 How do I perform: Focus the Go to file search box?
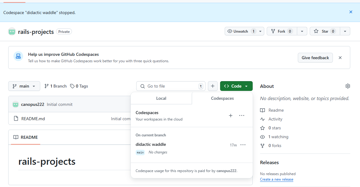(x=171, y=86)
